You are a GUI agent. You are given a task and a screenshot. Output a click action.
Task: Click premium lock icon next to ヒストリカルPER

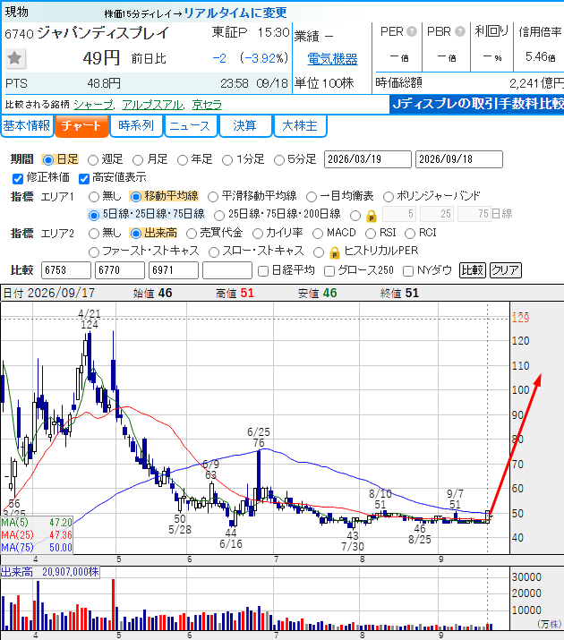coord(334,252)
